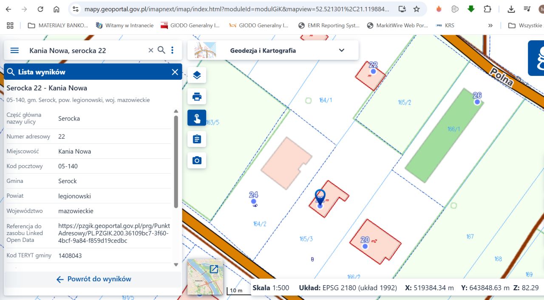Open the clipboard report tool
The image size is (544, 300).
(197, 139)
